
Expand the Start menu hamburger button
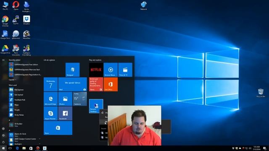pos(3,60)
